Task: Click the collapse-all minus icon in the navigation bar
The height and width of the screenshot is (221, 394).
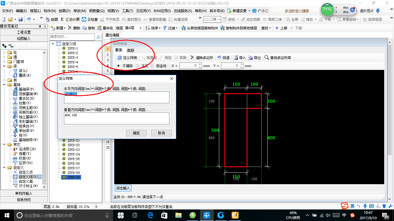Action: [11, 45]
